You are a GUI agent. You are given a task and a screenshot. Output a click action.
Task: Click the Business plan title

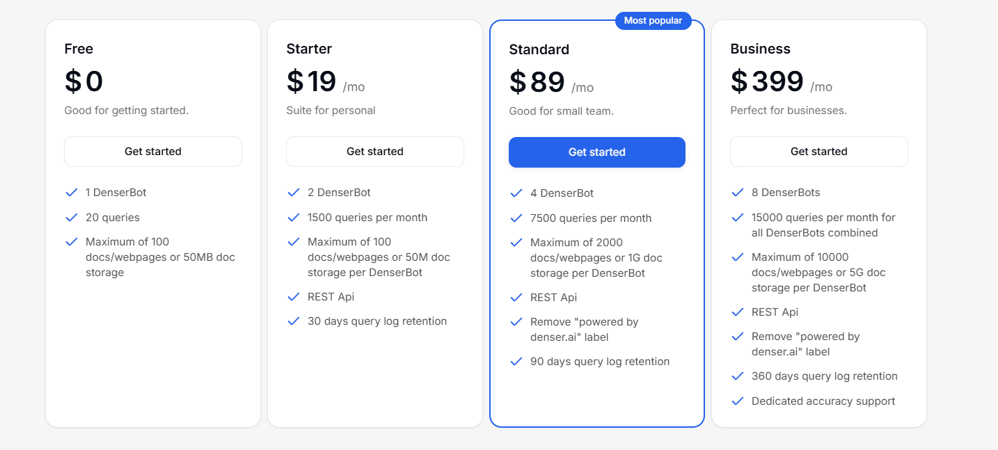[760, 49]
